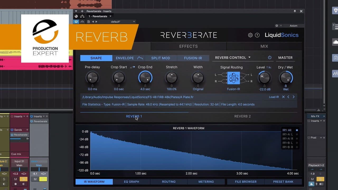The image size is (338, 190).
Task: Disable the Reverberate insert on gray channel
Action: pyautogui.click(x=32, y=121)
